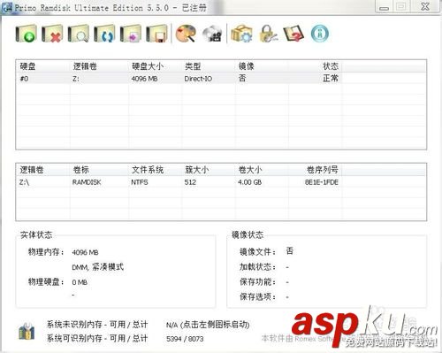This screenshot has height=353, width=442.
Task: Click the NTFS file system cell
Action: click(140, 182)
